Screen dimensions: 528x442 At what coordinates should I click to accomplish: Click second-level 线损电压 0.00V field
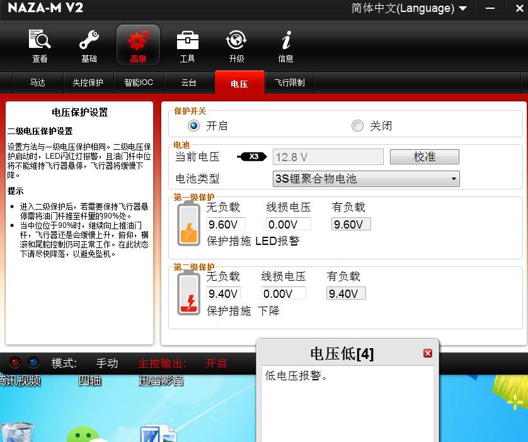pos(283,293)
